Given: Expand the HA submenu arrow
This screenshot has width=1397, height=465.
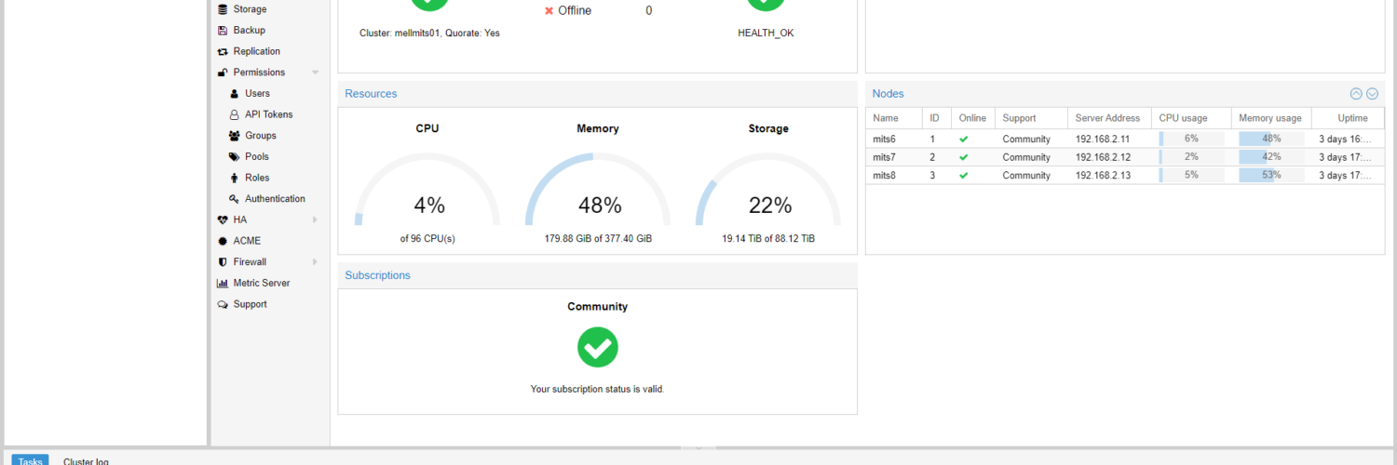Looking at the screenshot, I should pyautogui.click(x=315, y=220).
